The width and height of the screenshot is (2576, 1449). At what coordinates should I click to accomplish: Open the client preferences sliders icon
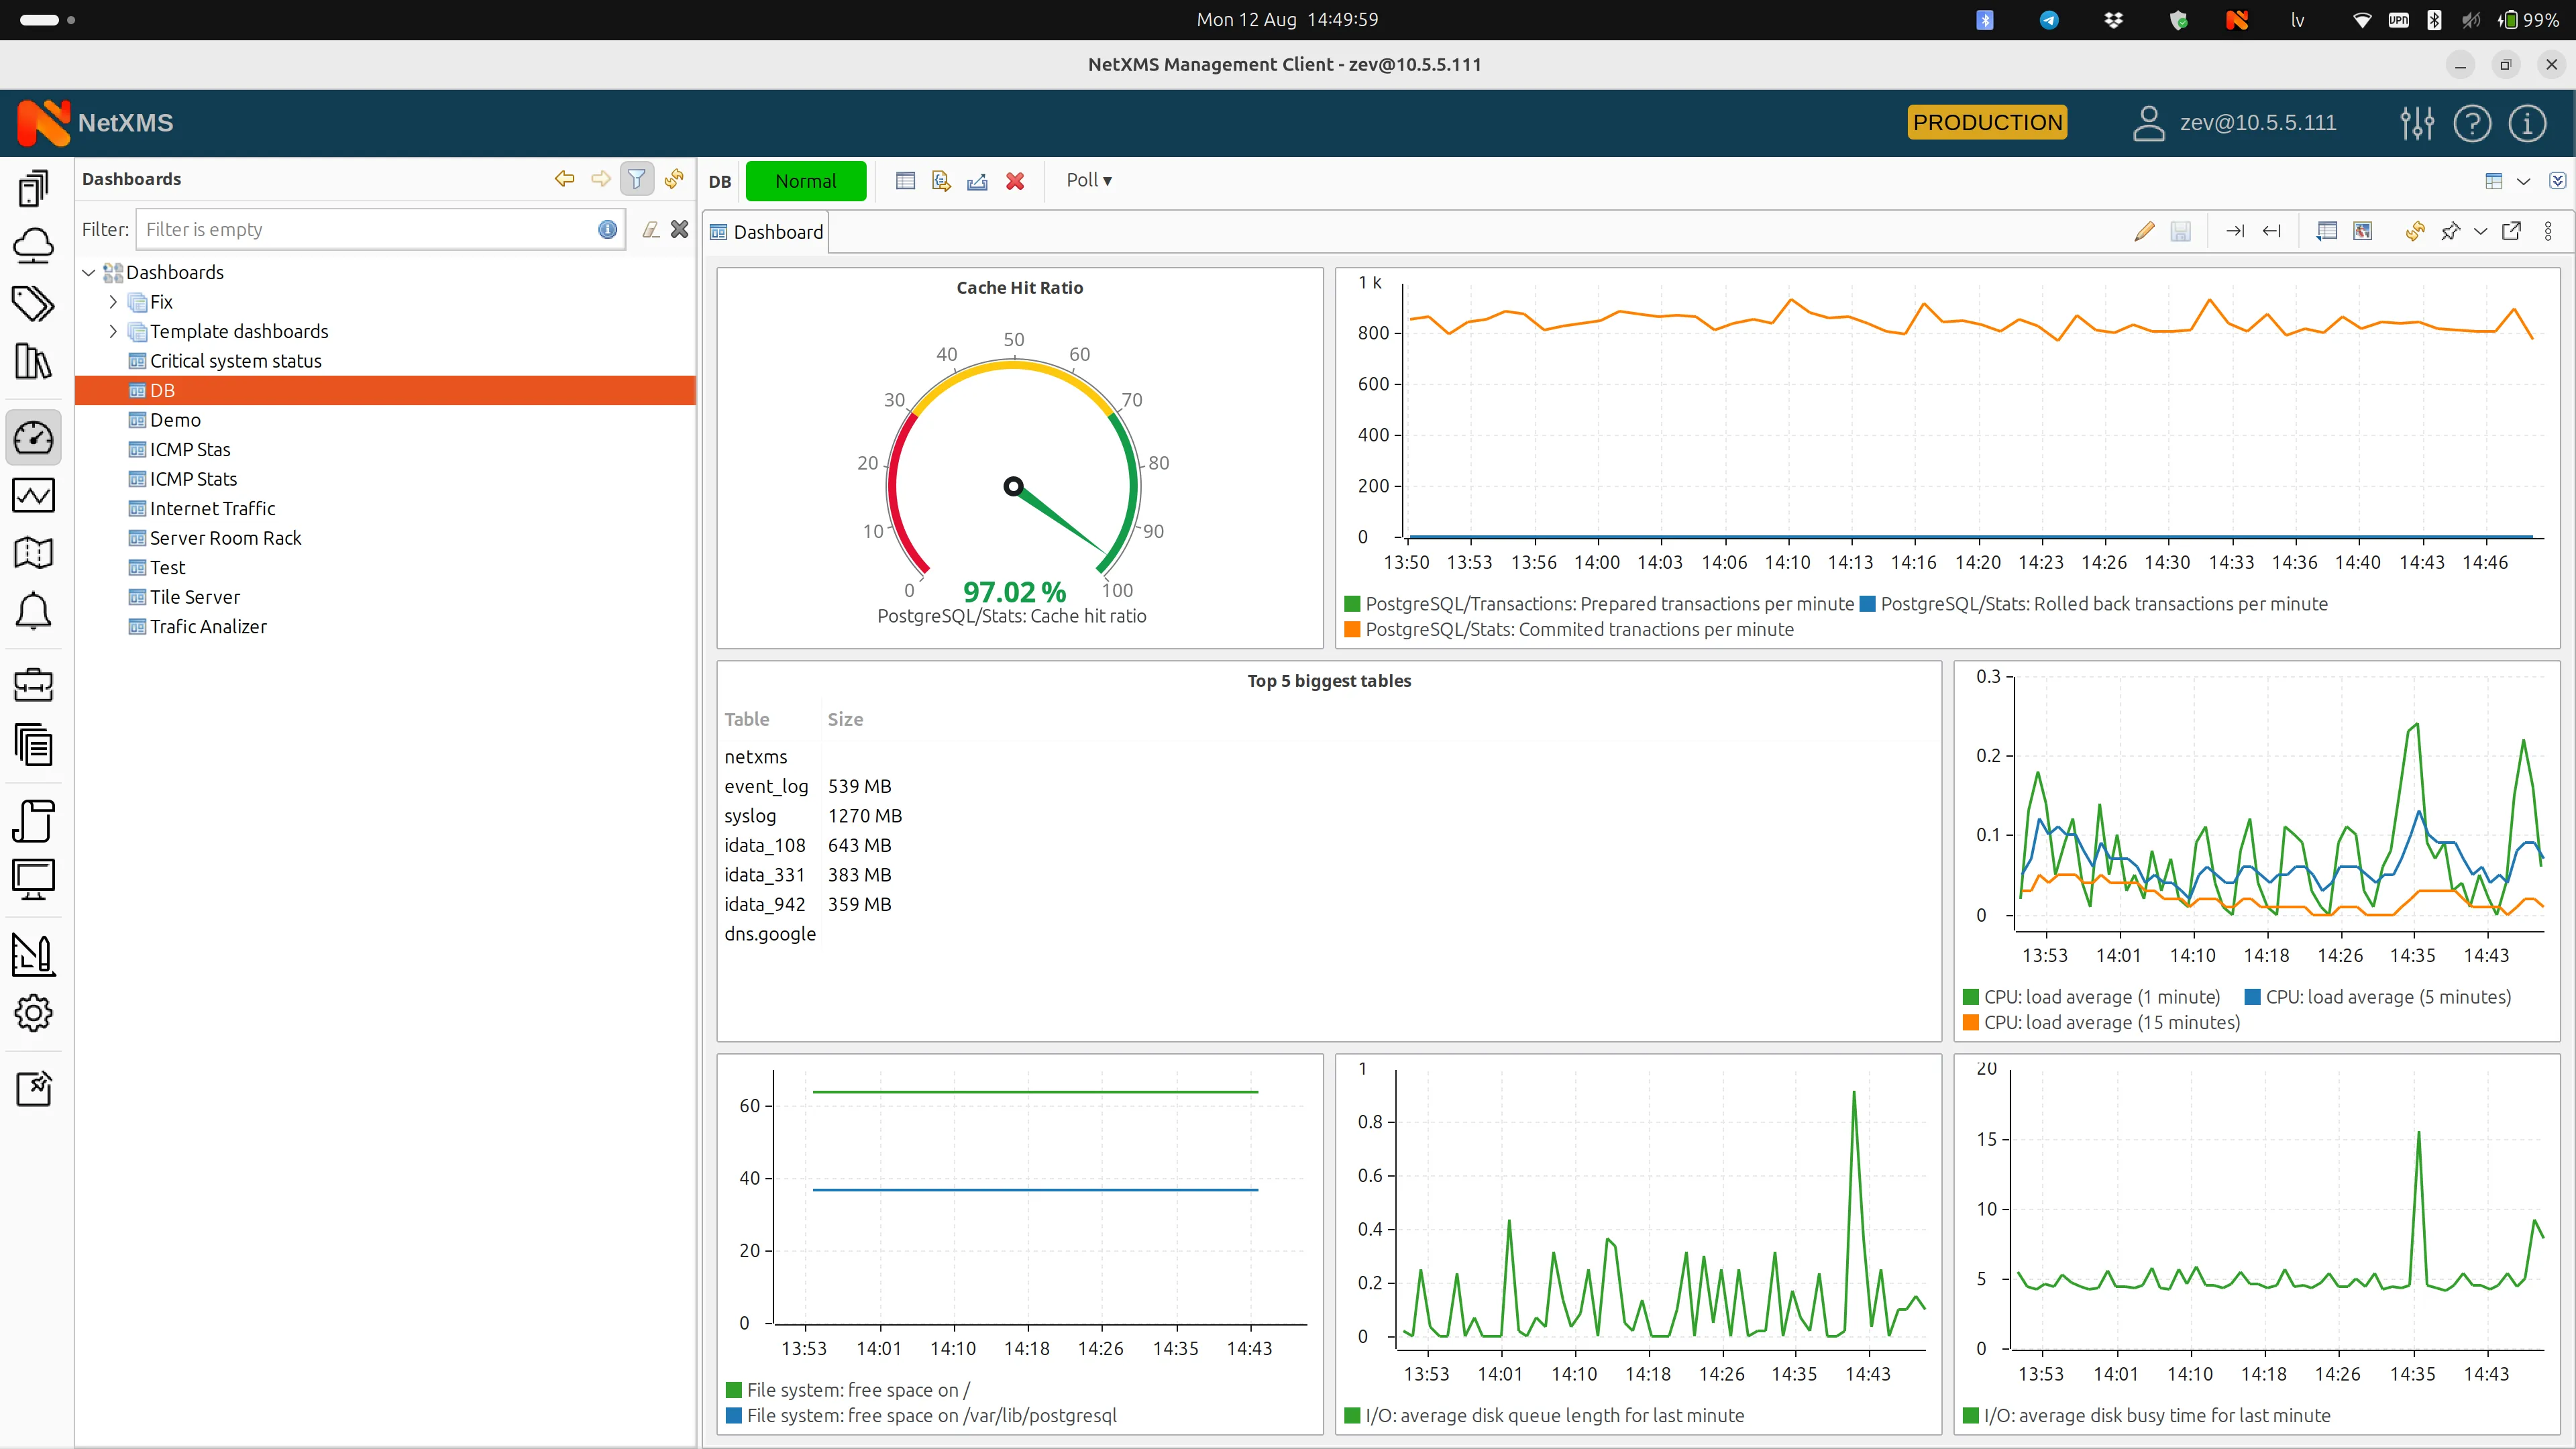pos(2416,123)
